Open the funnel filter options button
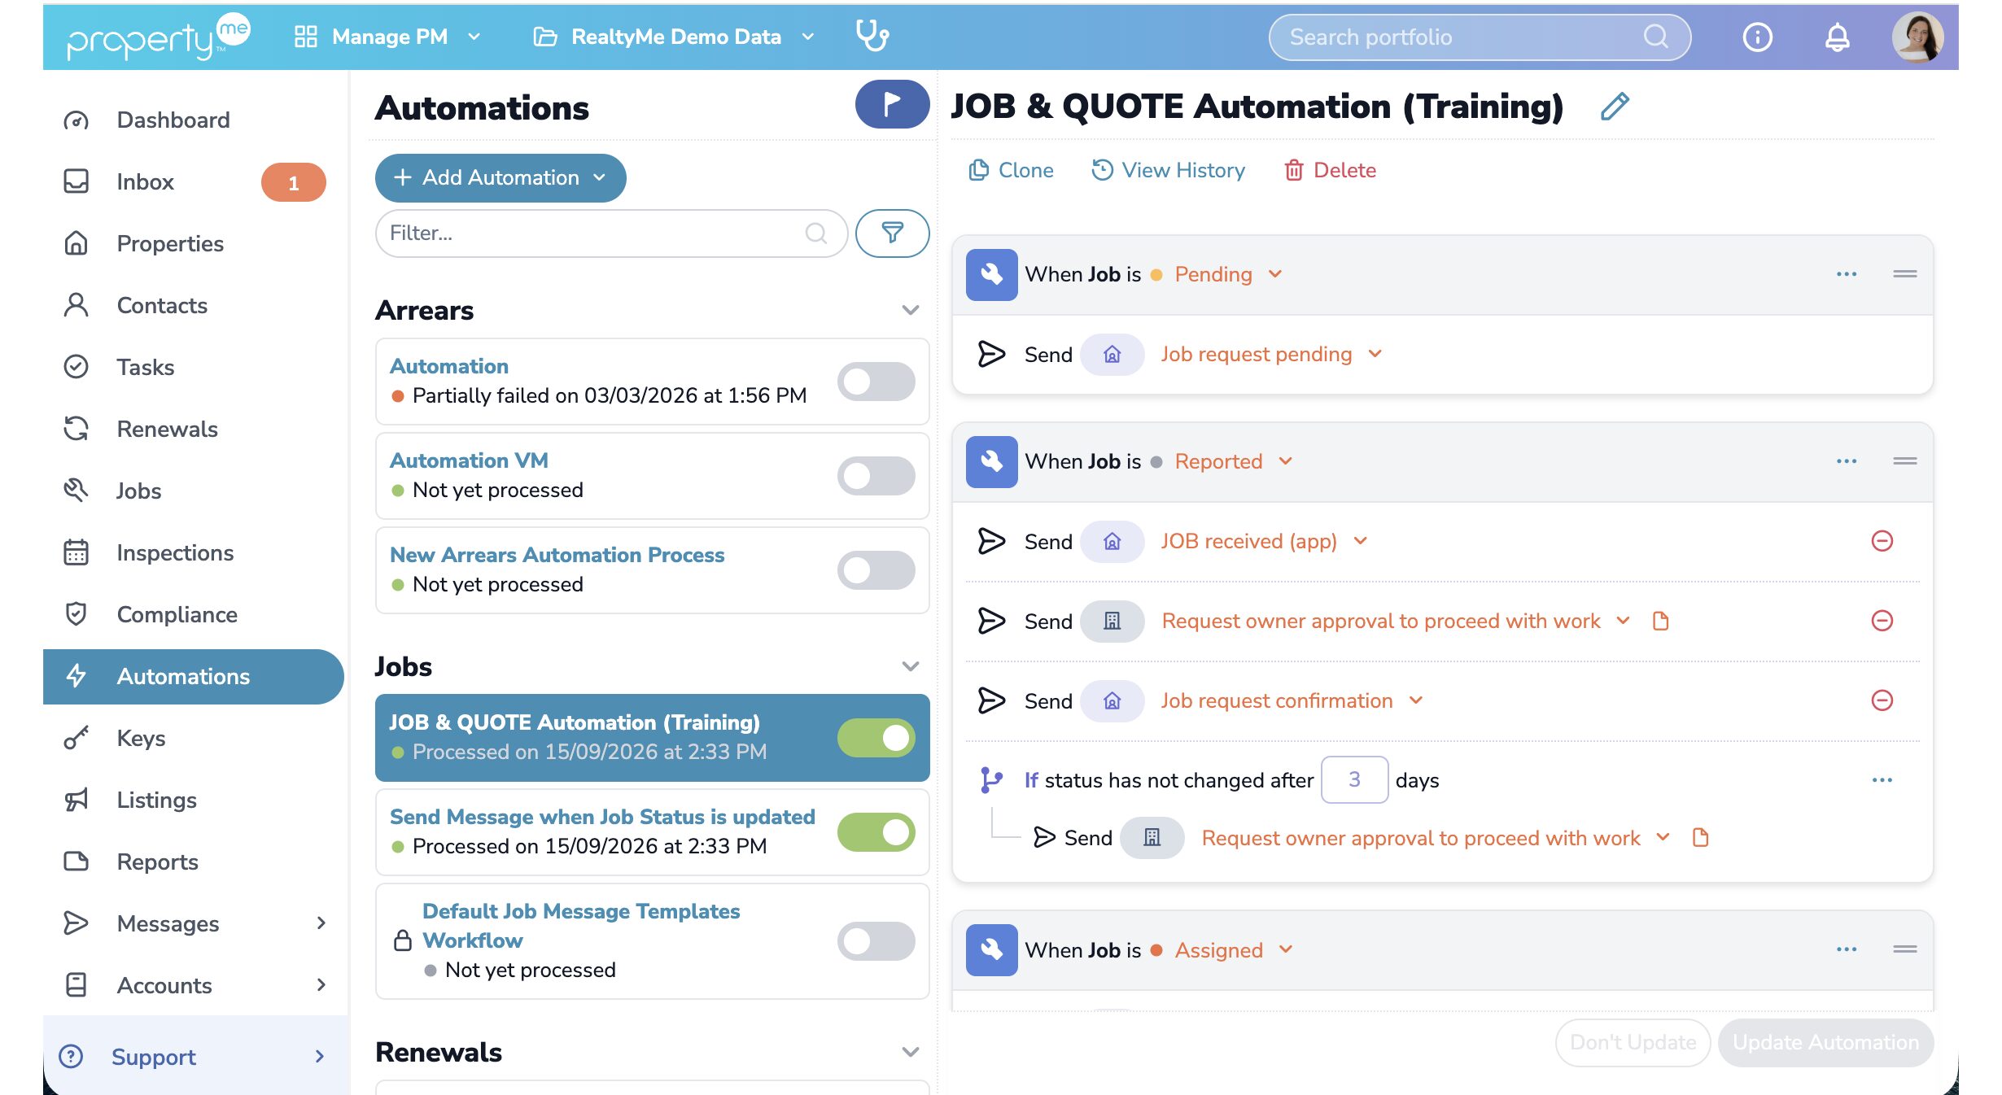 (x=892, y=233)
